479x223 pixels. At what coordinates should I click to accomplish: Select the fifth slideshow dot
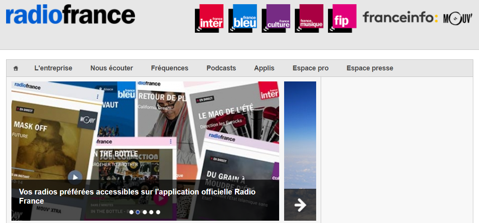(158, 212)
